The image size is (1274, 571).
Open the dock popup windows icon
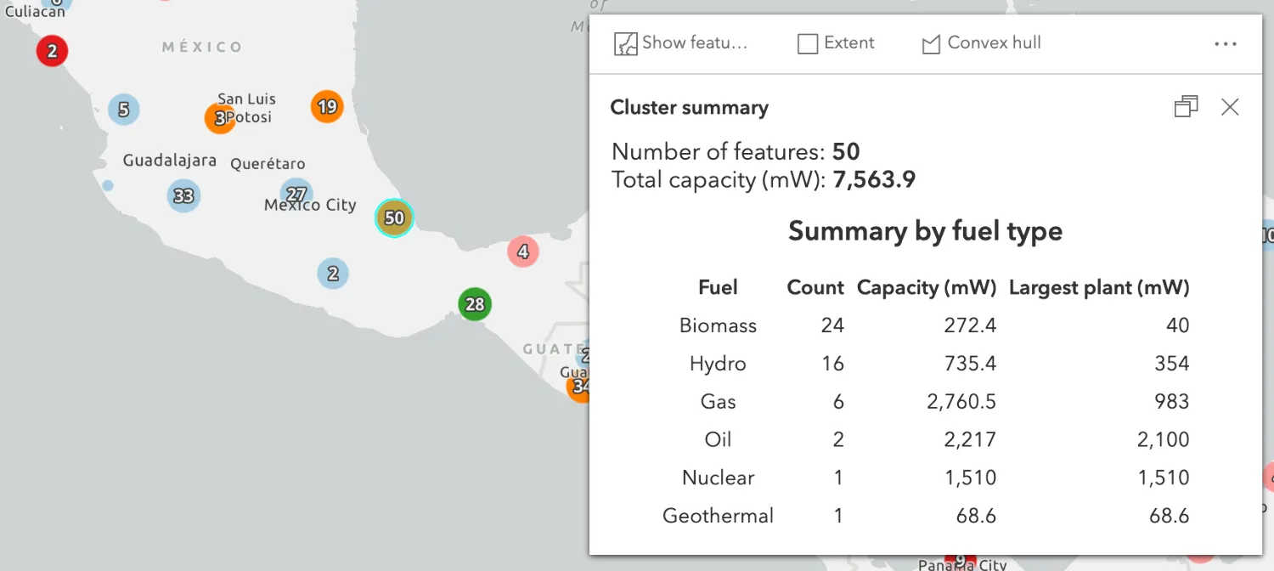tap(1186, 106)
